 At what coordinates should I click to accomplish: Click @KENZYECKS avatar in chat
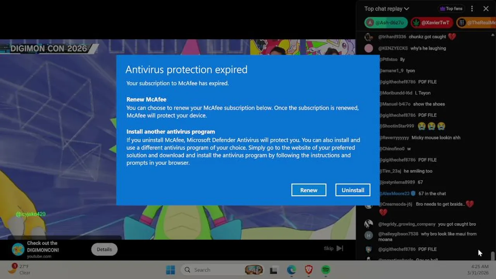click(369, 48)
